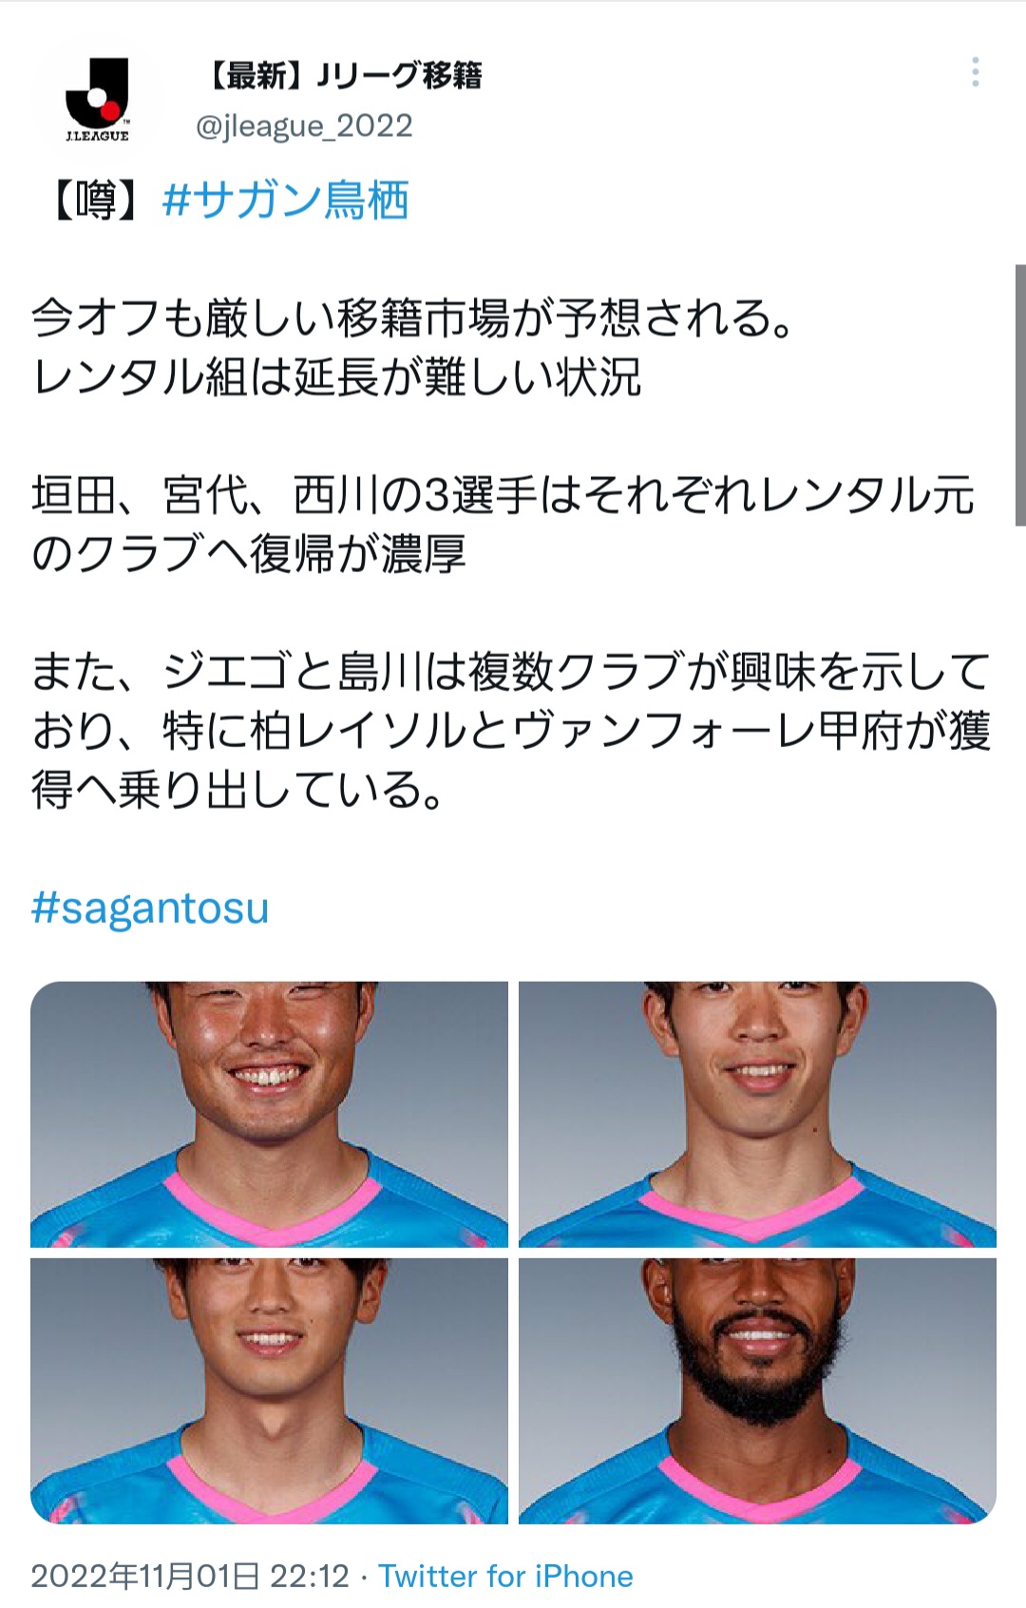
Task: Click the line レンタル組は延長が難しい状況
Action: tap(336, 377)
